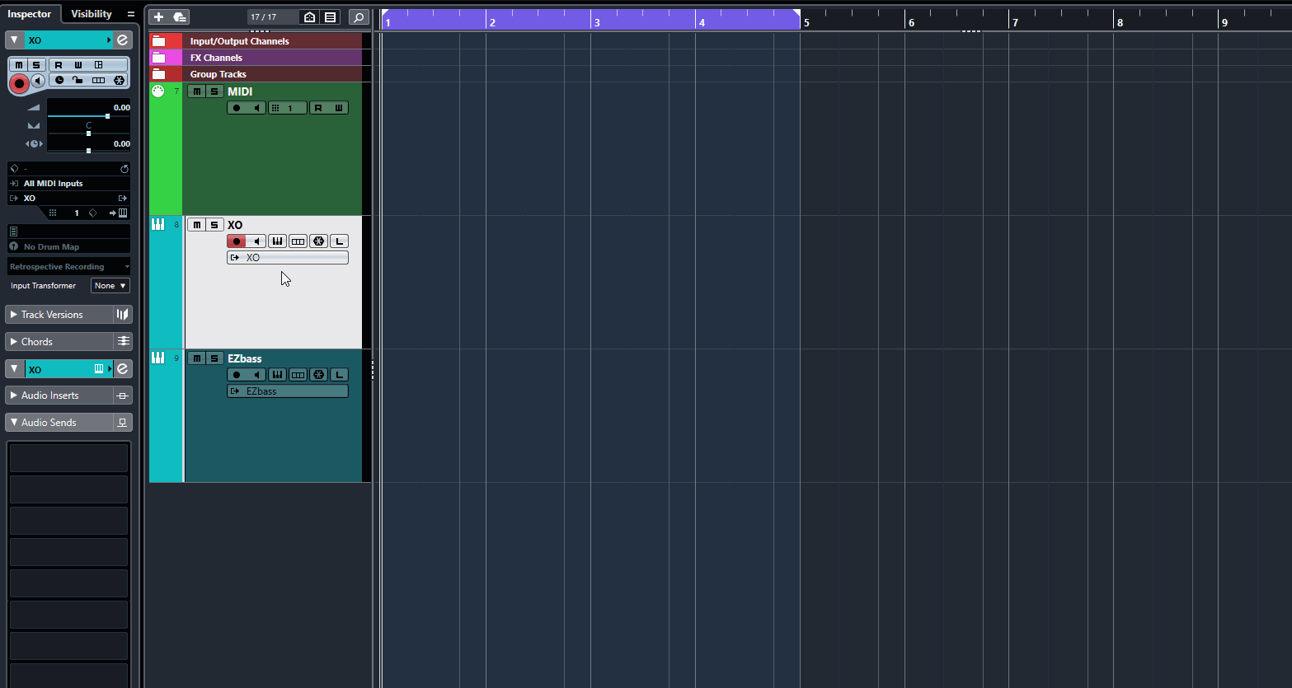
Task: Open the Retrospective Recording dropdown
Action: point(69,267)
